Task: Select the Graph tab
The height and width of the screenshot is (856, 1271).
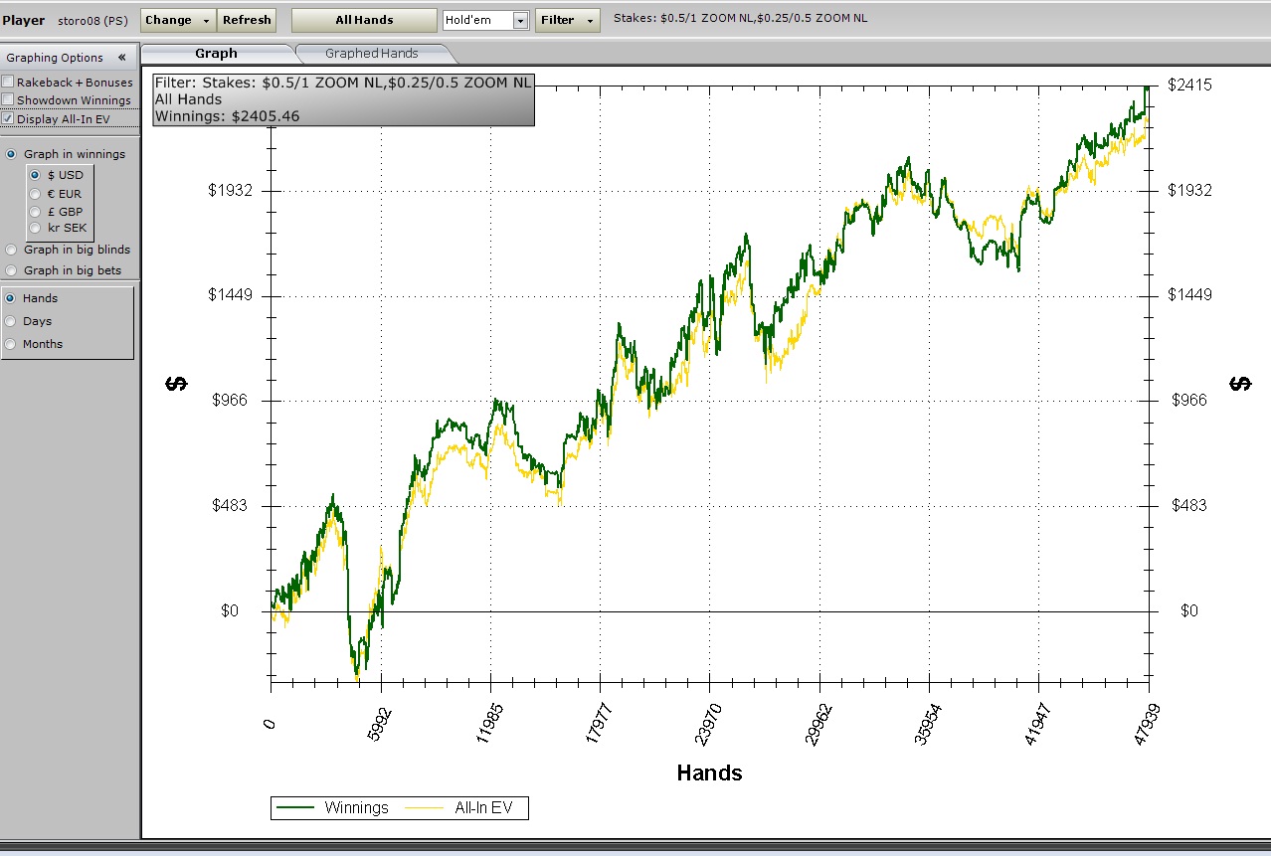Action: 216,54
